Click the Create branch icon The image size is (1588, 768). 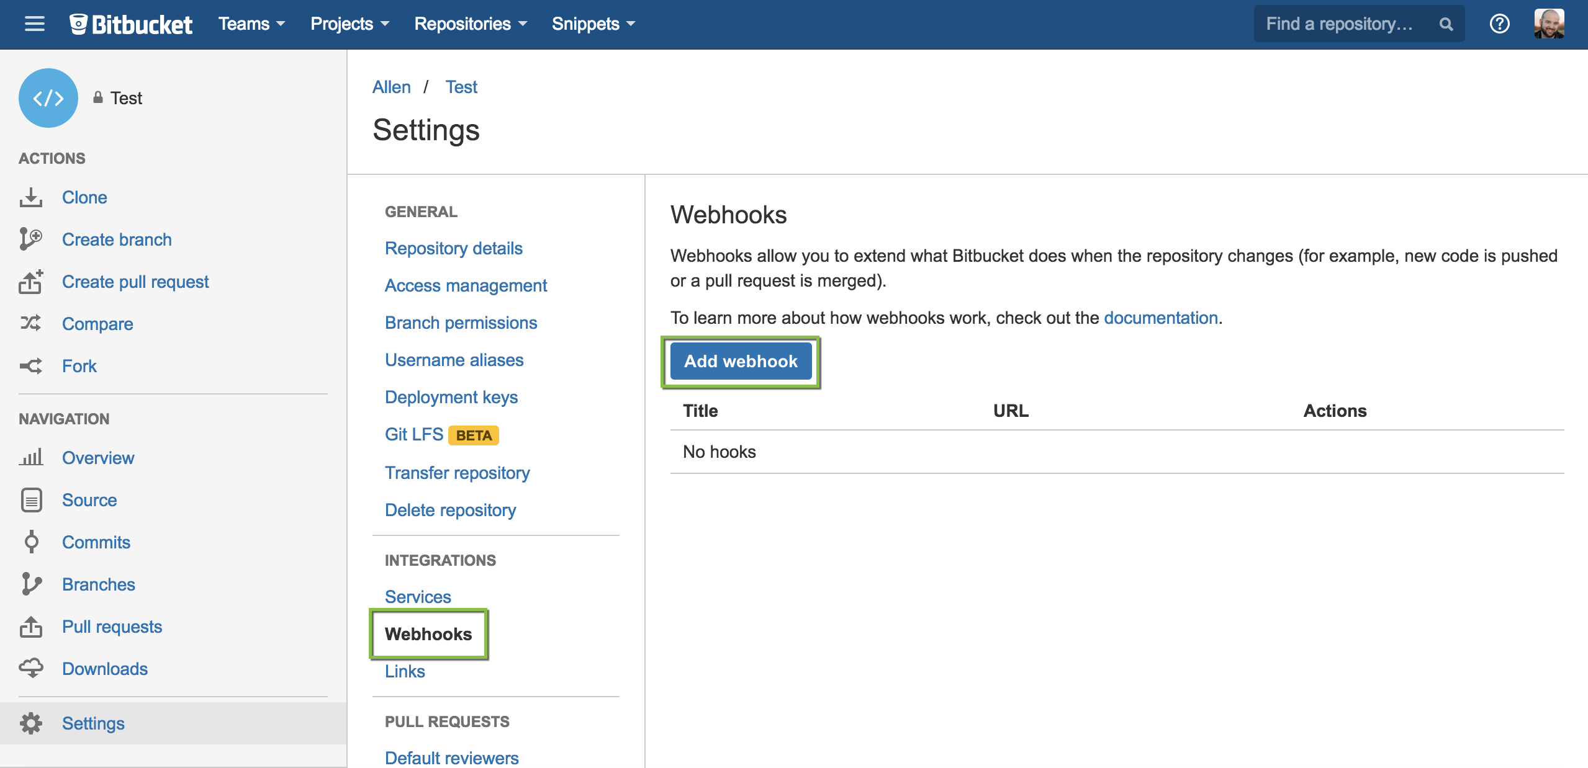31,239
